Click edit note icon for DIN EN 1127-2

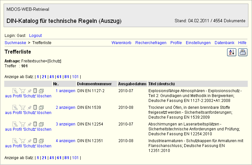pos(15,91)
